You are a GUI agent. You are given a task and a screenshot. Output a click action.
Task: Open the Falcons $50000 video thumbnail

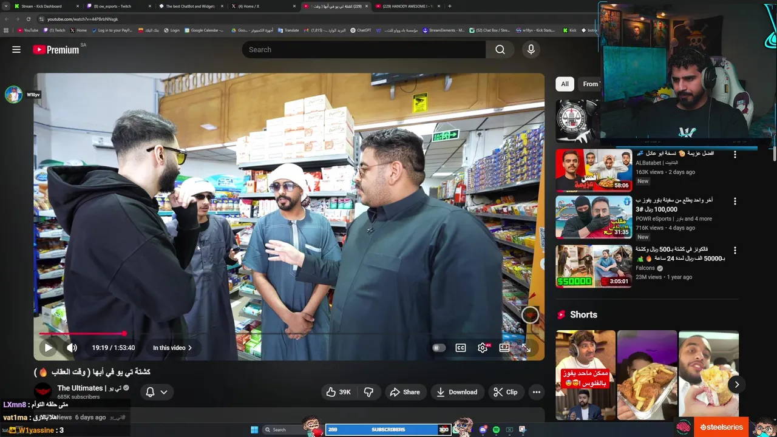click(594, 265)
